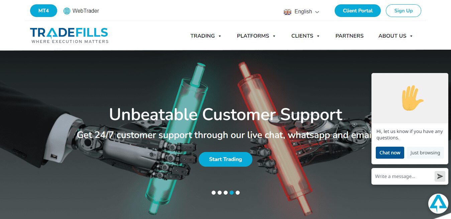This screenshot has width=451, height=219.
Task: Focus the Write a message field
Action: tap(403, 176)
